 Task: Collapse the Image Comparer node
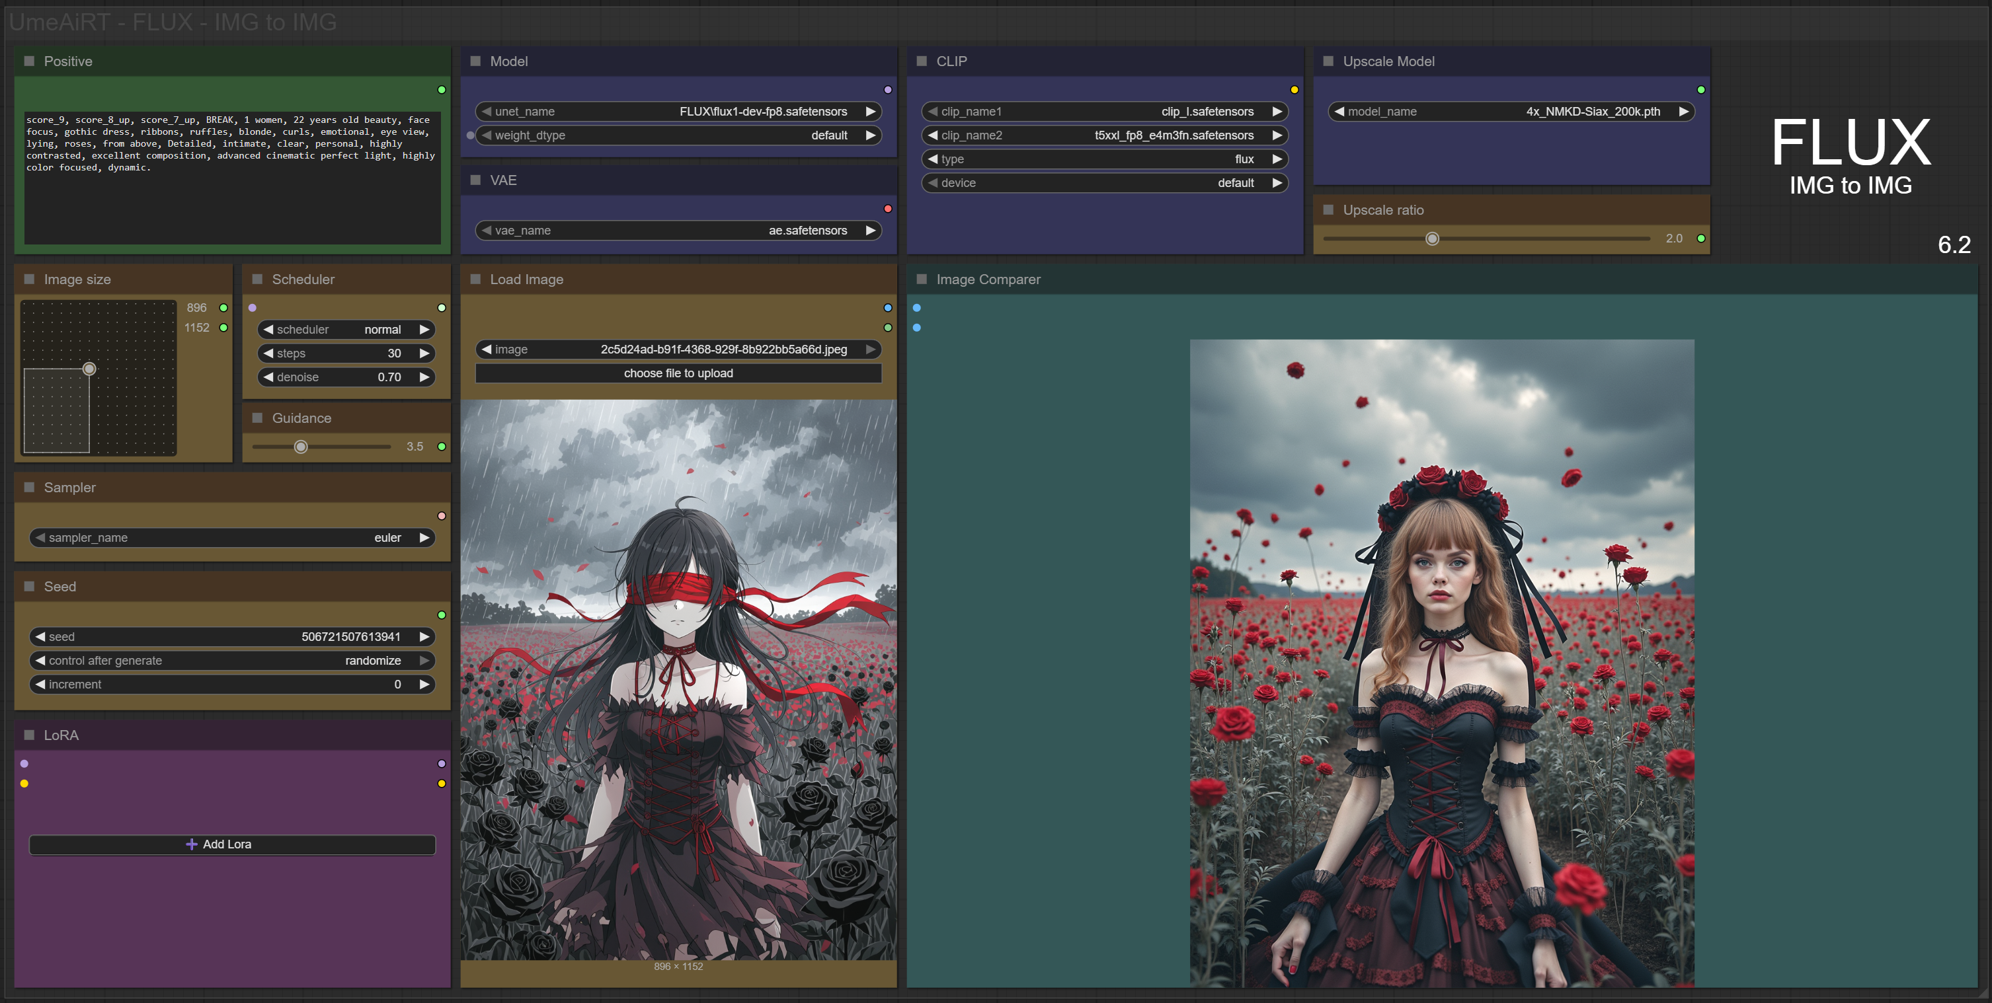pos(922,279)
